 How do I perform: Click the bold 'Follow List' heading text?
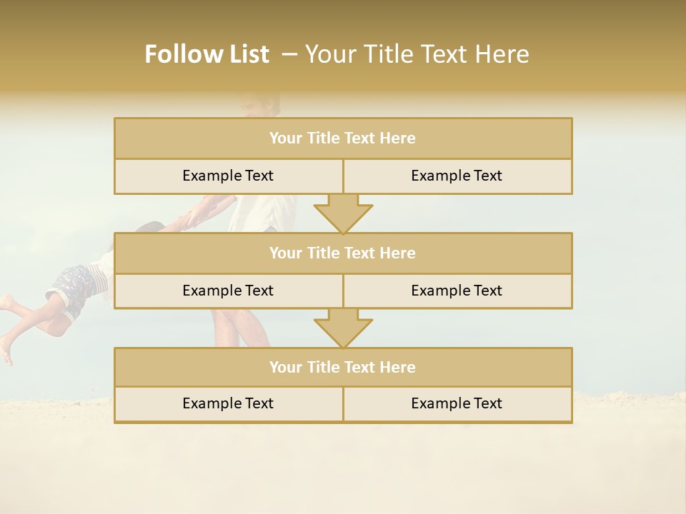click(x=207, y=54)
